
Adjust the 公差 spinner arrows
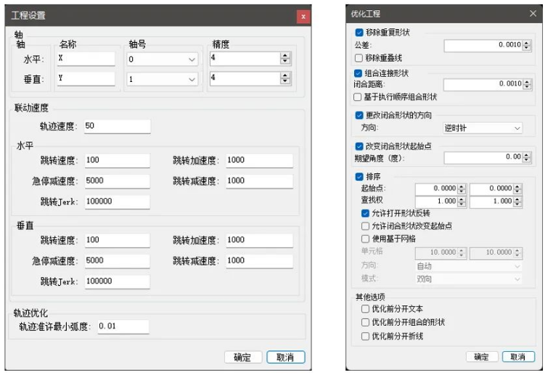point(528,45)
